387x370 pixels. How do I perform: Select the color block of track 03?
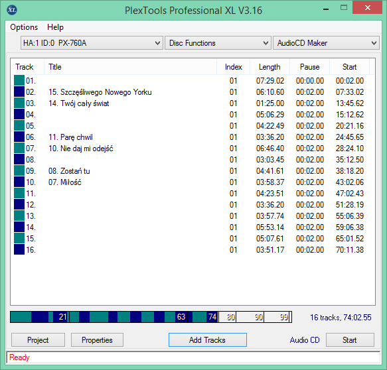pyautogui.click(x=19, y=103)
